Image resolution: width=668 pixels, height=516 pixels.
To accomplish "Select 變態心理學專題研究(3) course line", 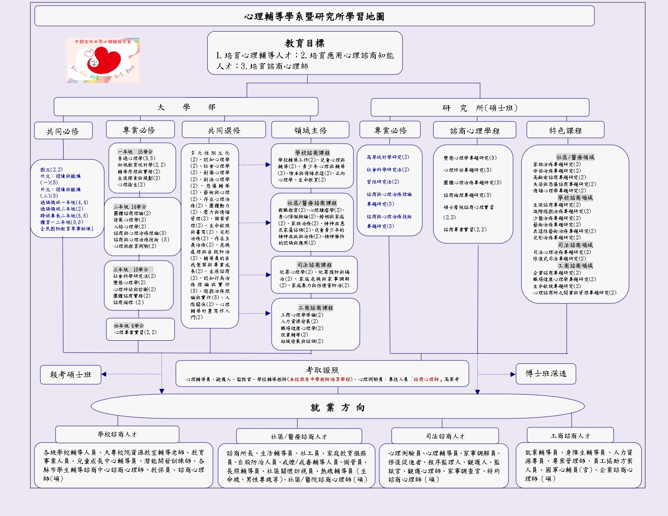I will pos(470,158).
